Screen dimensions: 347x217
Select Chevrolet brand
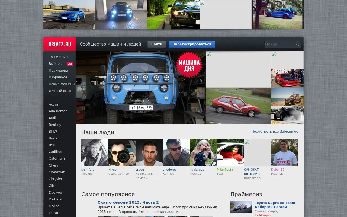[57, 172]
